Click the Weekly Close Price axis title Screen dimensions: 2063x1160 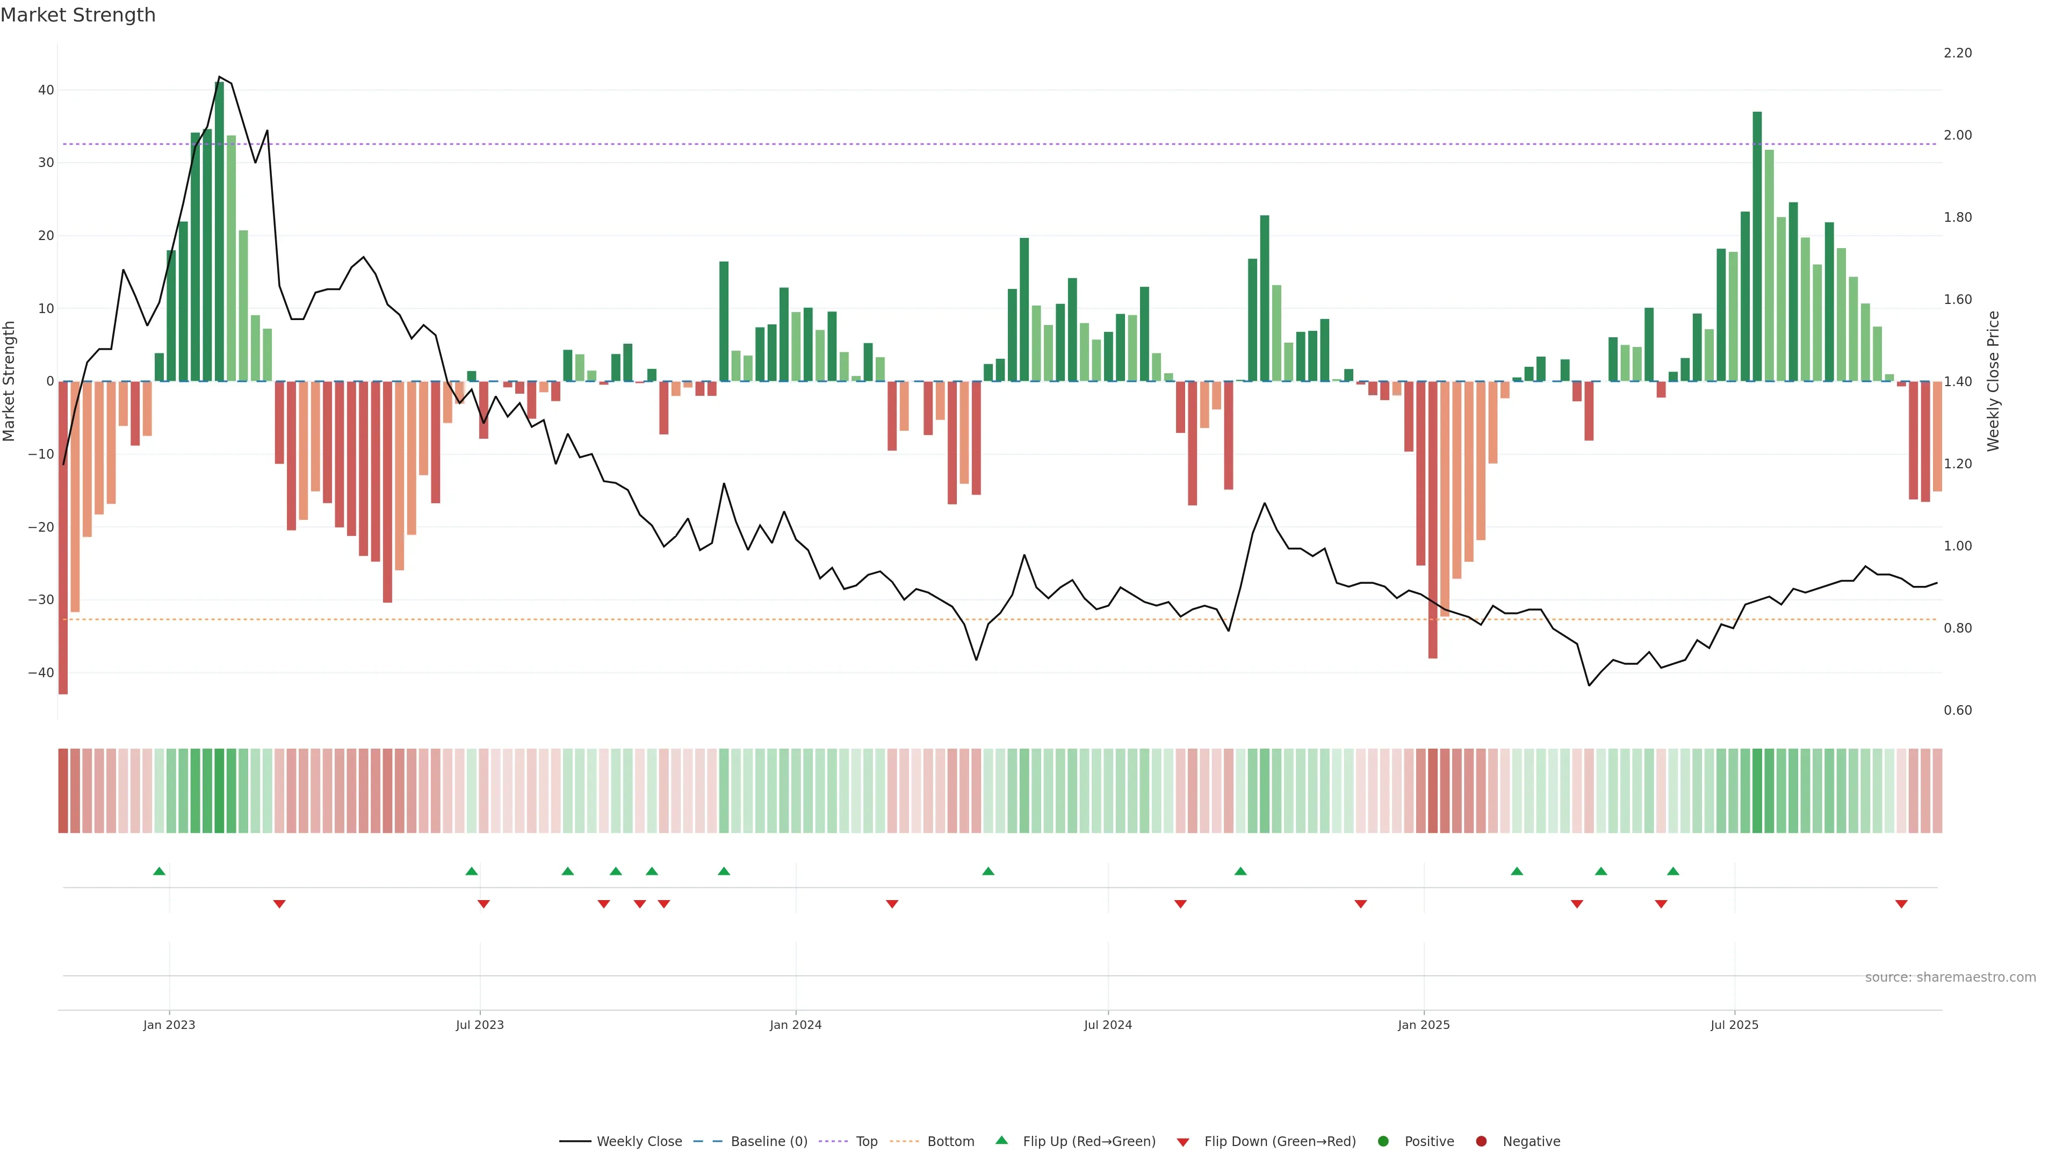[1993, 381]
